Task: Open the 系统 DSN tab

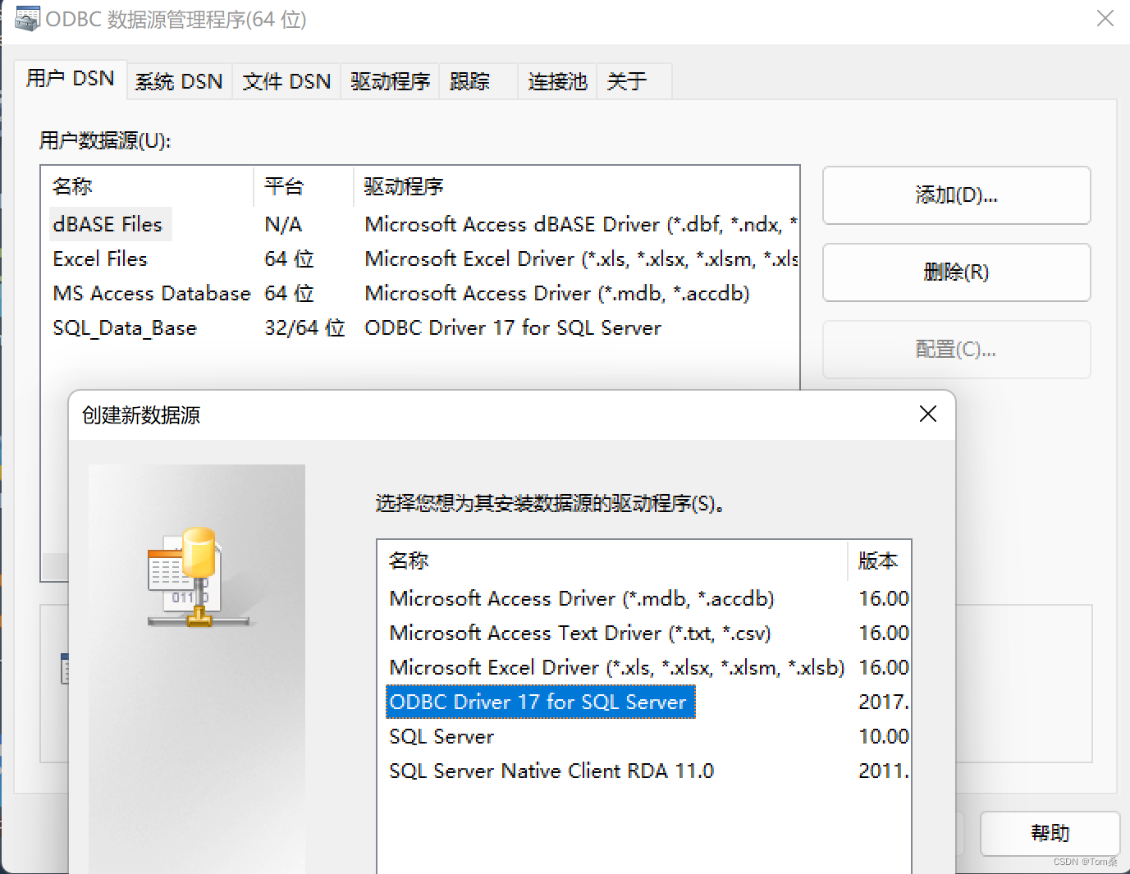Action: pyautogui.click(x=179, y=81)
